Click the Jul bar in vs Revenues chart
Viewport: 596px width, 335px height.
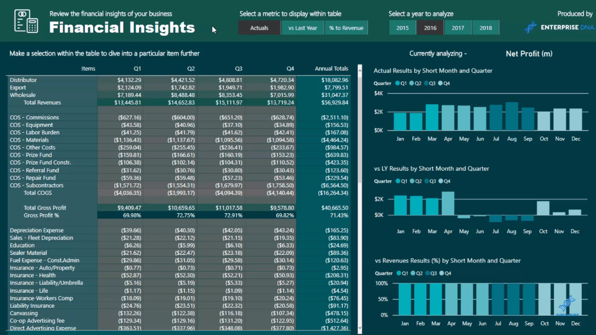[498, 299]
